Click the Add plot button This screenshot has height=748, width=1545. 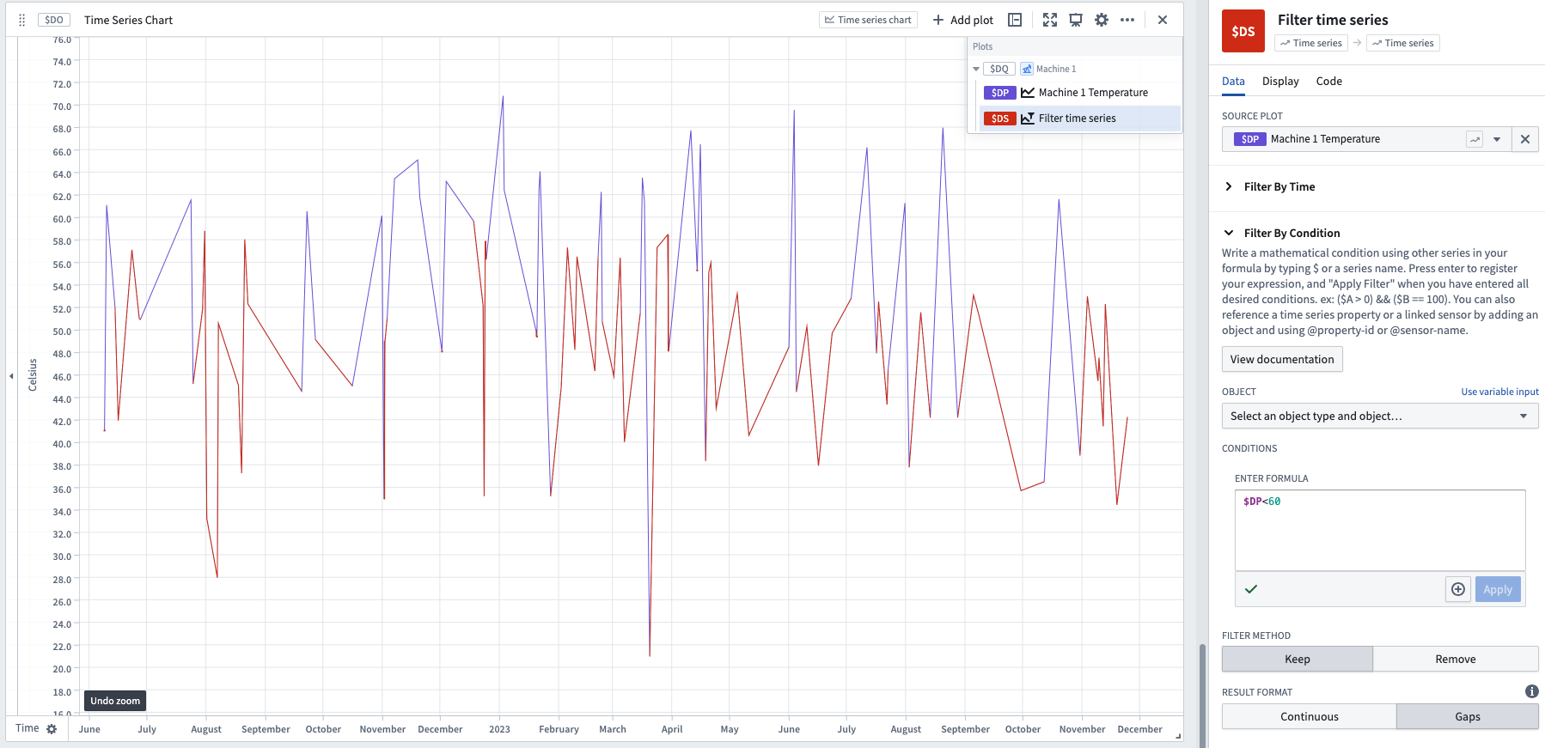[x=963, y=20]
